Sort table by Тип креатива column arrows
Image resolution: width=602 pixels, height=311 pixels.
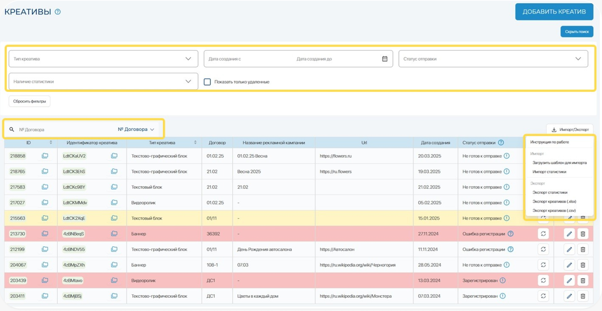pyautogui.click(x=195, y=143)
